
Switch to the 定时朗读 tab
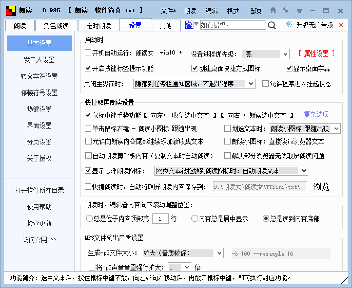point(99,26)
